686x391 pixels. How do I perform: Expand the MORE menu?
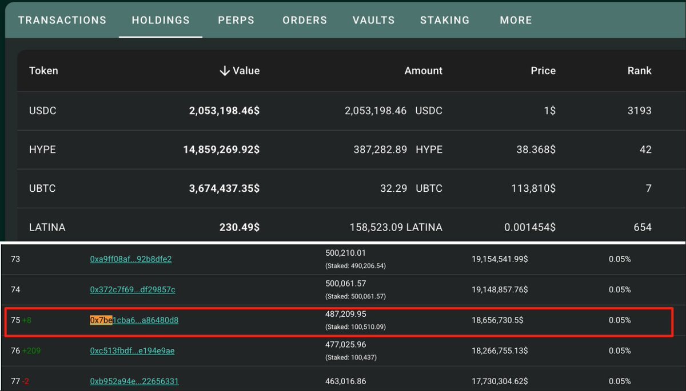click(x=516, y=20)
